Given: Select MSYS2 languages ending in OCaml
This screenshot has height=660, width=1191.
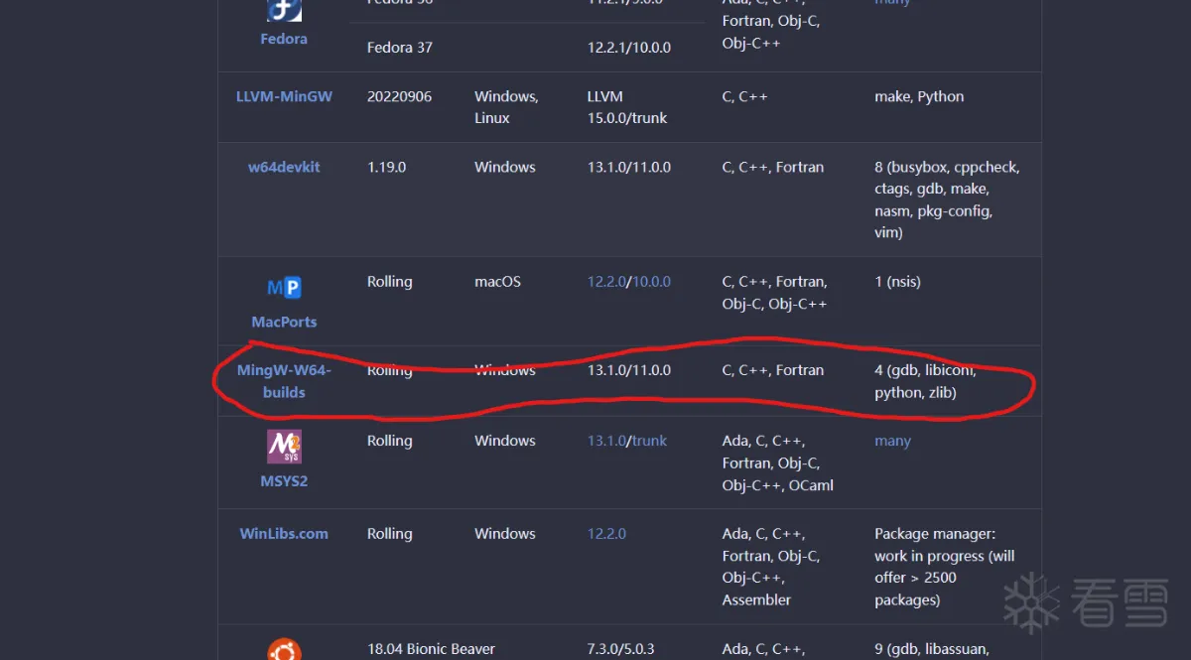Looking at the screenshot, I should 778,463.
